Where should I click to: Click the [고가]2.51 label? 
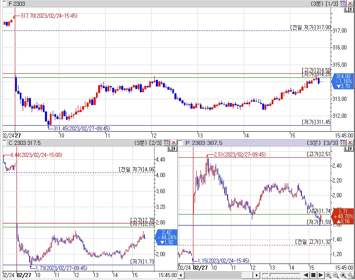(x=319, y=154)
